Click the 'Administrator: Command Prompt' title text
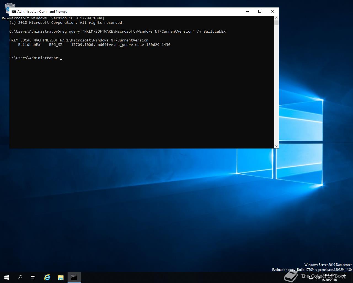 (42, 11)
